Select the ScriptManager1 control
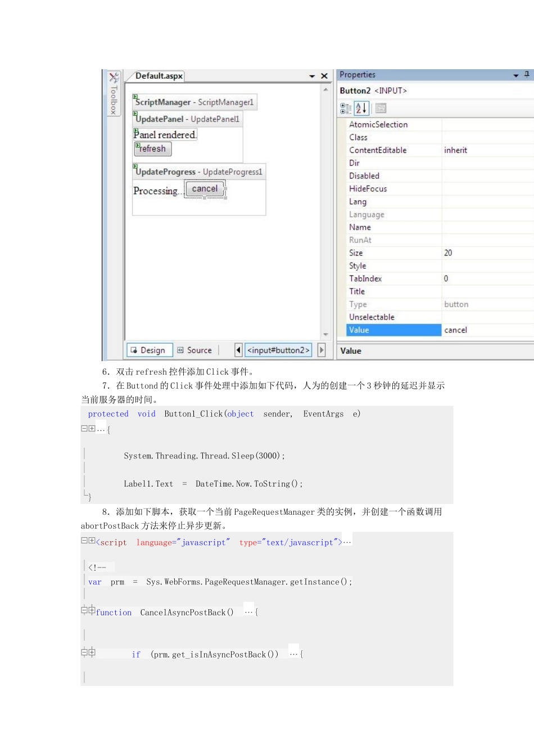Screen dimensions: 534x756 click(195, 102)
